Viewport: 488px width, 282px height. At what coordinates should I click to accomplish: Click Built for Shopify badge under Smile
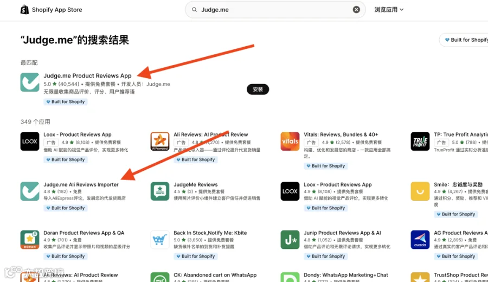(455, 214)
